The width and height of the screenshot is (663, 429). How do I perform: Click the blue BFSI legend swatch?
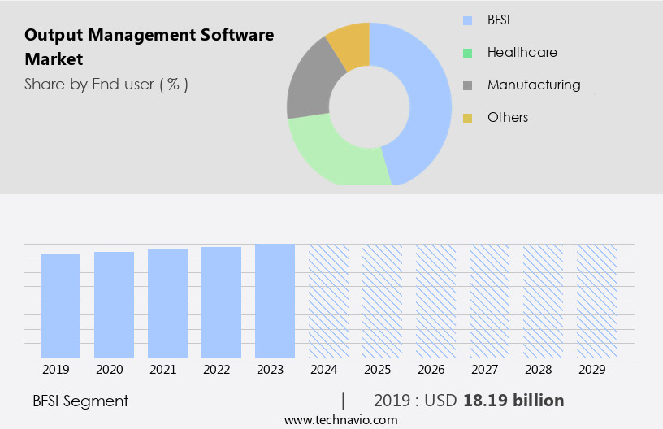[467, 20]
